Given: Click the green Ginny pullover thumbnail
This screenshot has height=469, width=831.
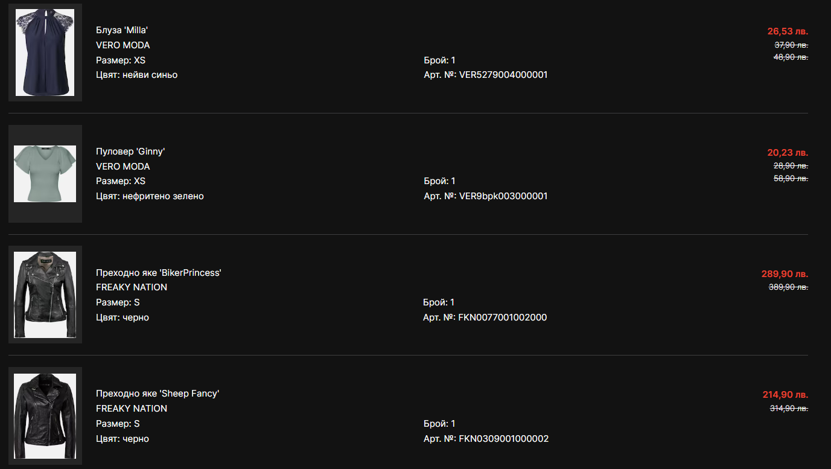Looking at the screenshot, I should coord(45,174).
